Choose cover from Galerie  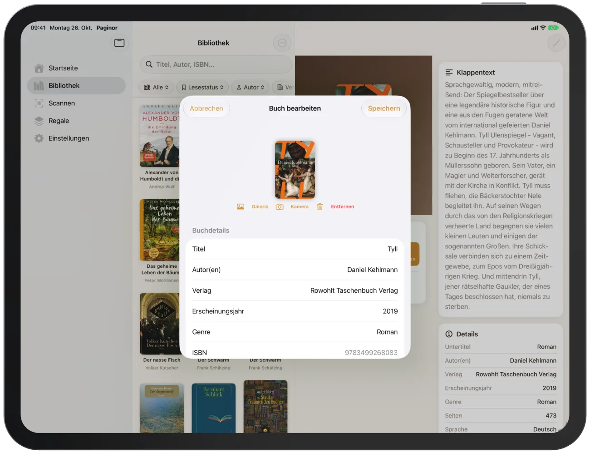260,207
